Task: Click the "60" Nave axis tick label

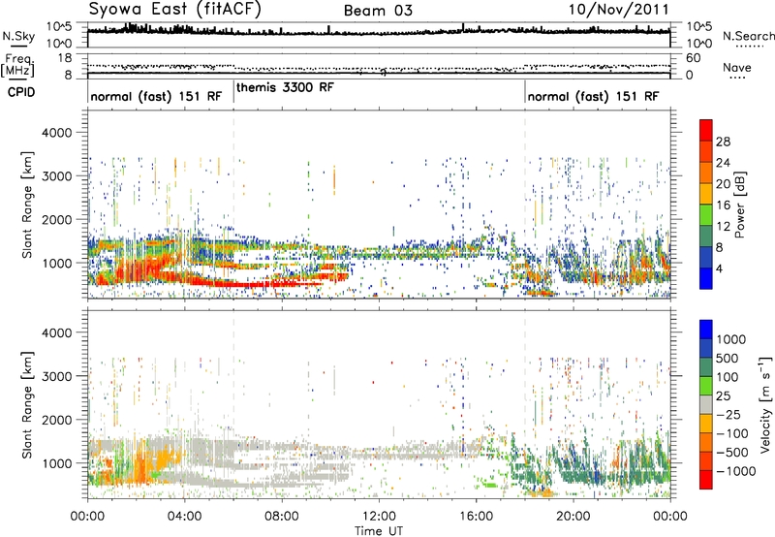Action: [693, 58]
